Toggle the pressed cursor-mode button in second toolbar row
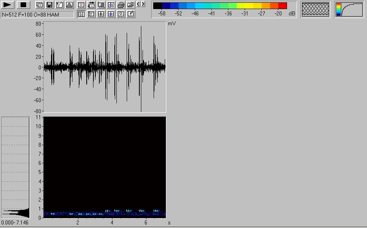 tap(81, 14)
